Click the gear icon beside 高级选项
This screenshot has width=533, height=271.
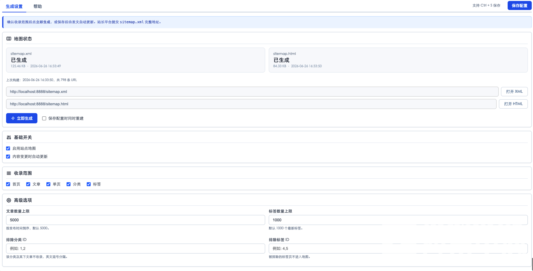point(9,200)
